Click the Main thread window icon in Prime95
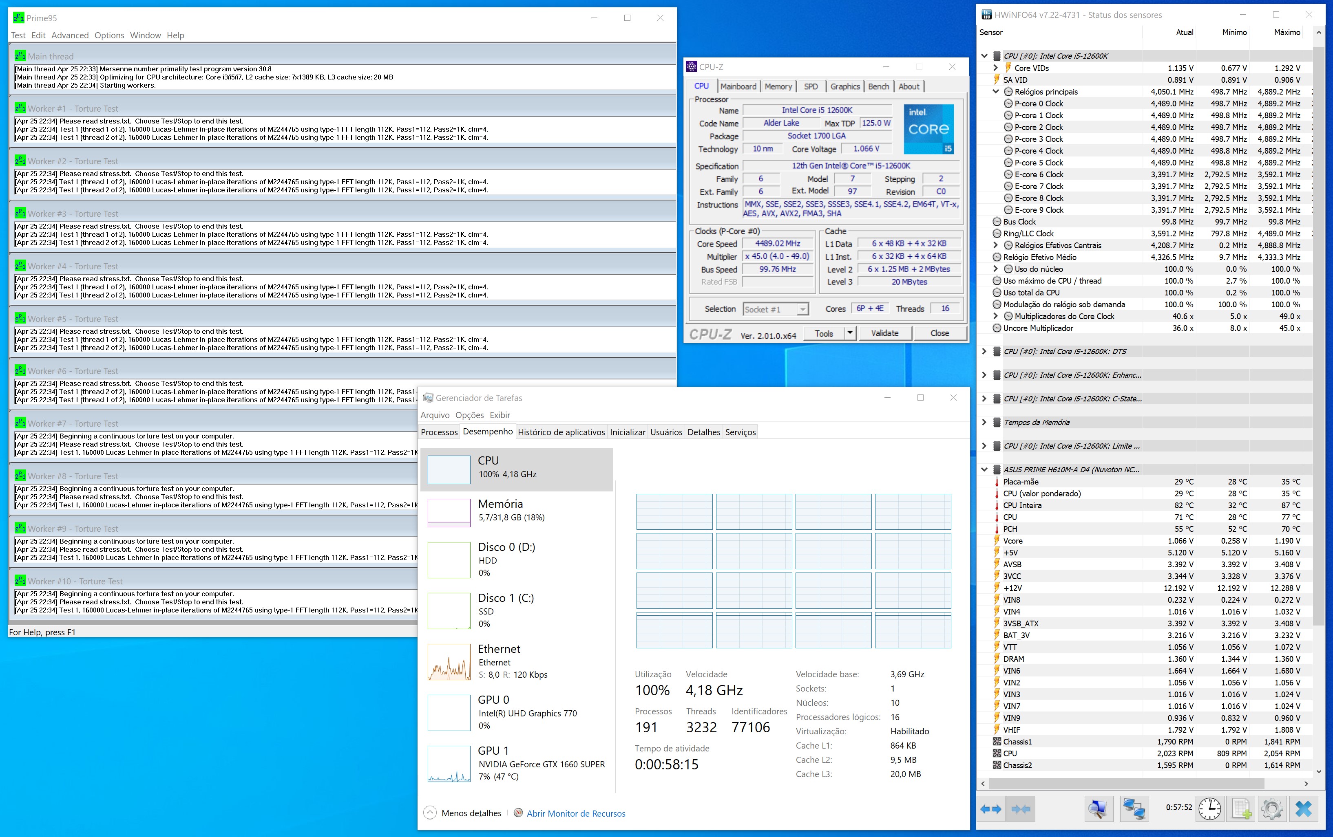The image size is (1333, 837). (20, 56)
